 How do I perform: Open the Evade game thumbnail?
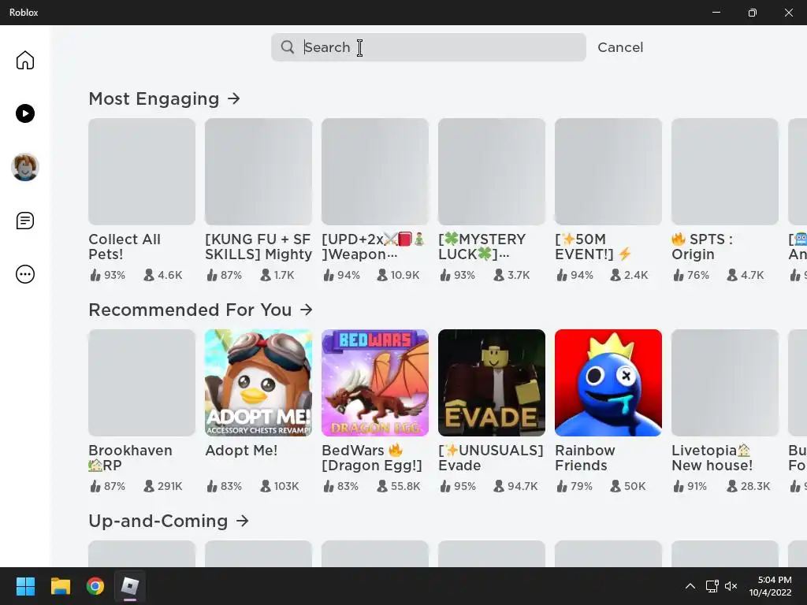492,383
